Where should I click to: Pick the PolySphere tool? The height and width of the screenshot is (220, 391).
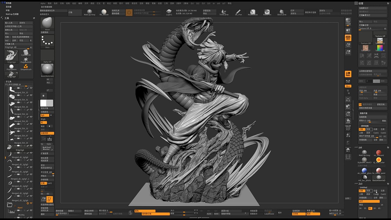tap(11, 67)
